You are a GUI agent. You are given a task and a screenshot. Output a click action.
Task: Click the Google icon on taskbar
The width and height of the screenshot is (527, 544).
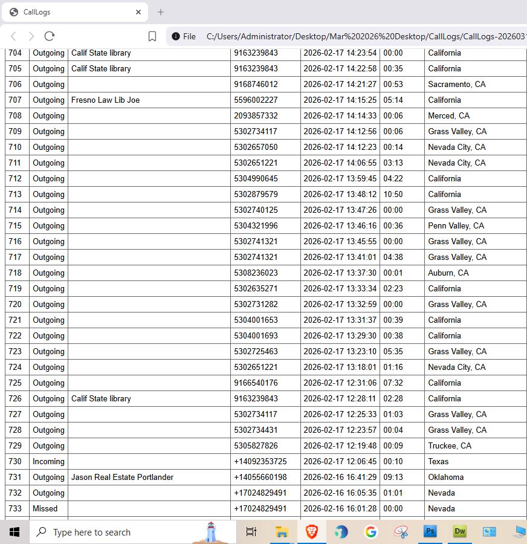point(371,531)
